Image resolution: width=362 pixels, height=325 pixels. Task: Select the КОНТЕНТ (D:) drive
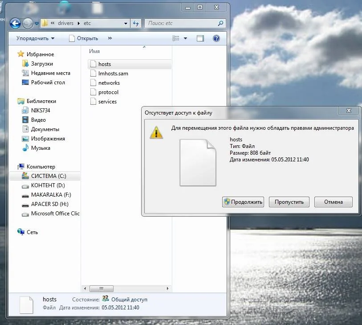point(48,185)
